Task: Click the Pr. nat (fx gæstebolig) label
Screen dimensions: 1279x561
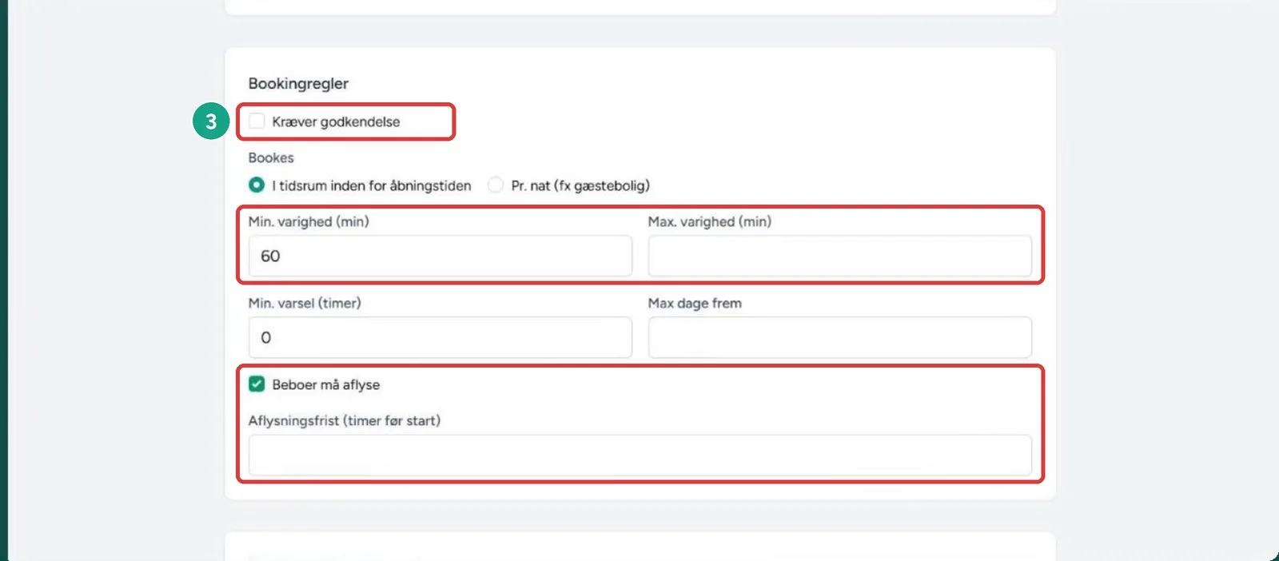Action: point(580,185)
